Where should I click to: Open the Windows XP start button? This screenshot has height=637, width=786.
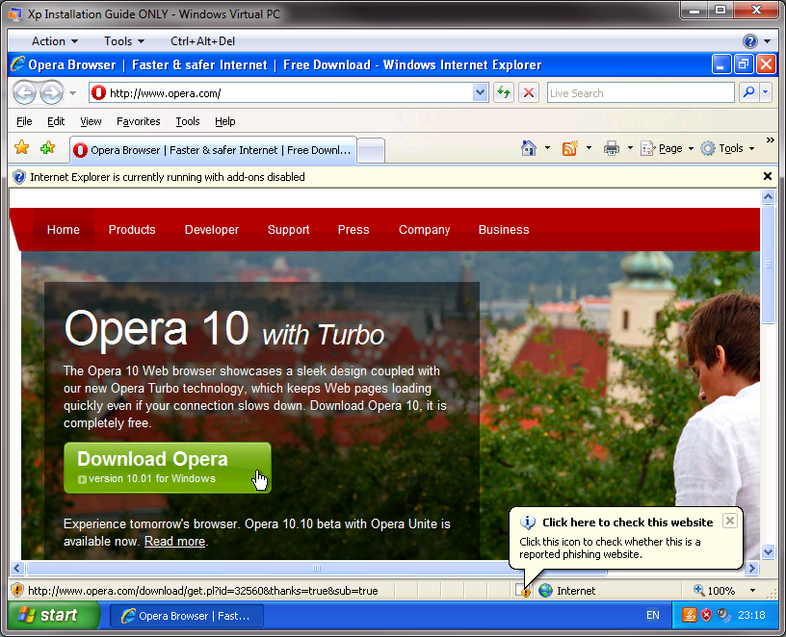(53, 615)
